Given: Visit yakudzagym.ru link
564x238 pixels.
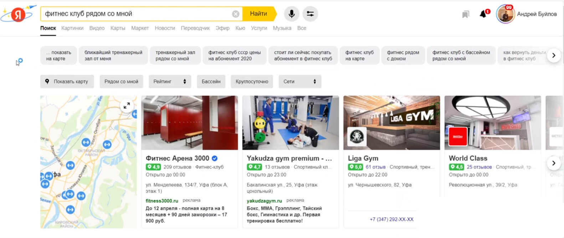Looking at the screenshot, I should pos(264,201).
